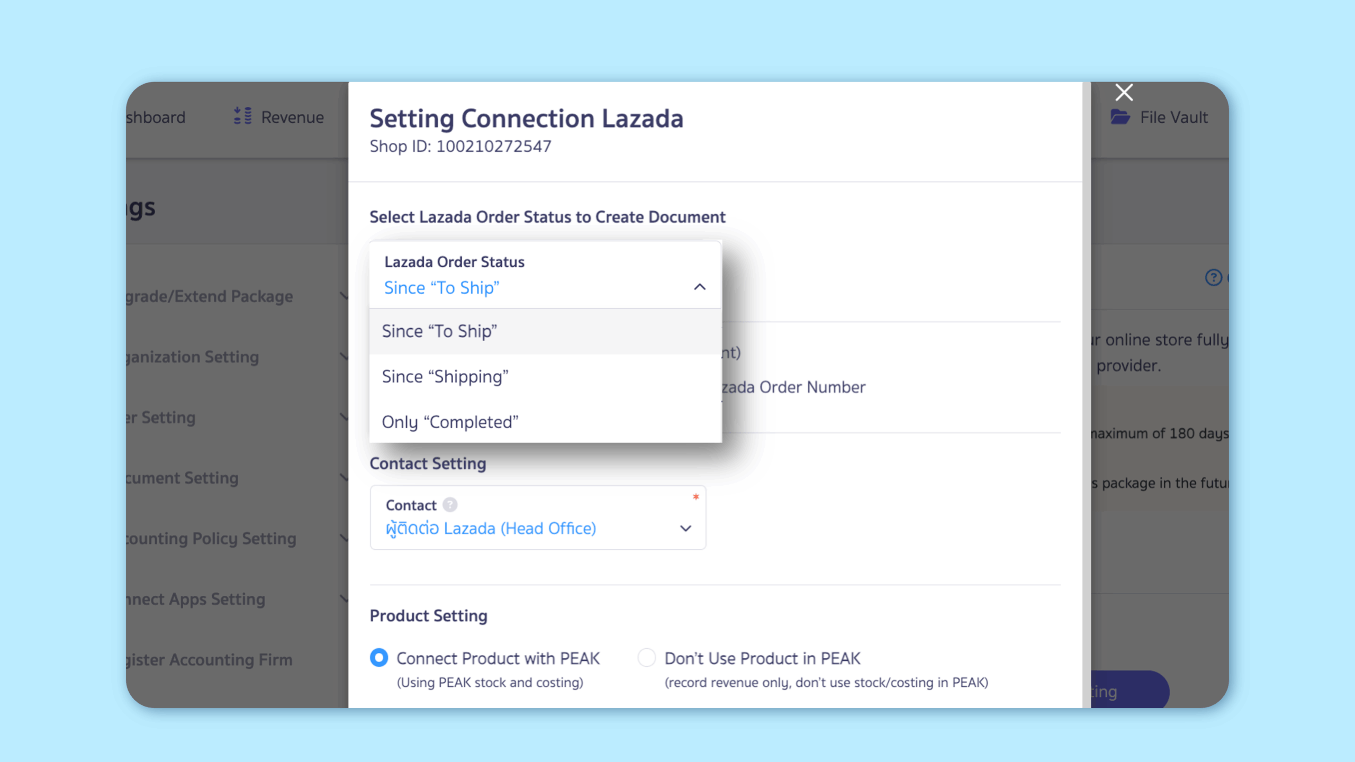Close the Setting Connection Lazada dialog
The image size is (1355, 762).
[1124, 93]
